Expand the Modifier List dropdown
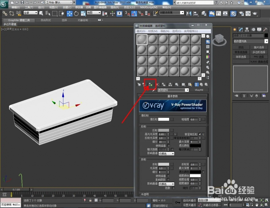 tap(251, 41)
